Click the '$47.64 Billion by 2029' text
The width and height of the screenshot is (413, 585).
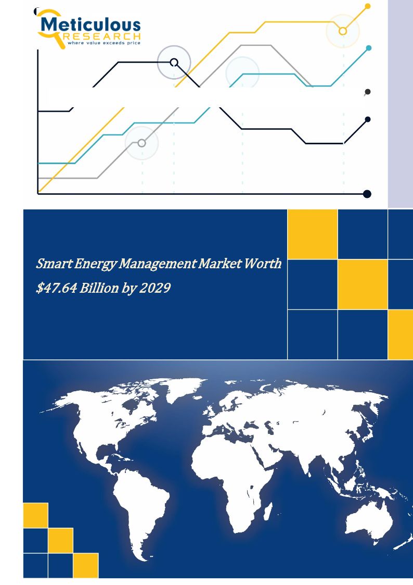click(x=103, y=288)
